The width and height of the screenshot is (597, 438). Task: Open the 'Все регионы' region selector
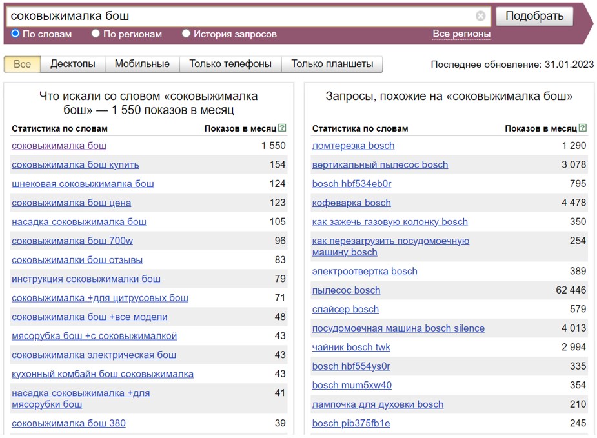[x=461, y=34]
